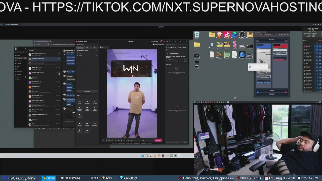Viewport: 322px width, 181px height.
Task: Open the Andy Delos Santos chat
Action: (44, 63)
